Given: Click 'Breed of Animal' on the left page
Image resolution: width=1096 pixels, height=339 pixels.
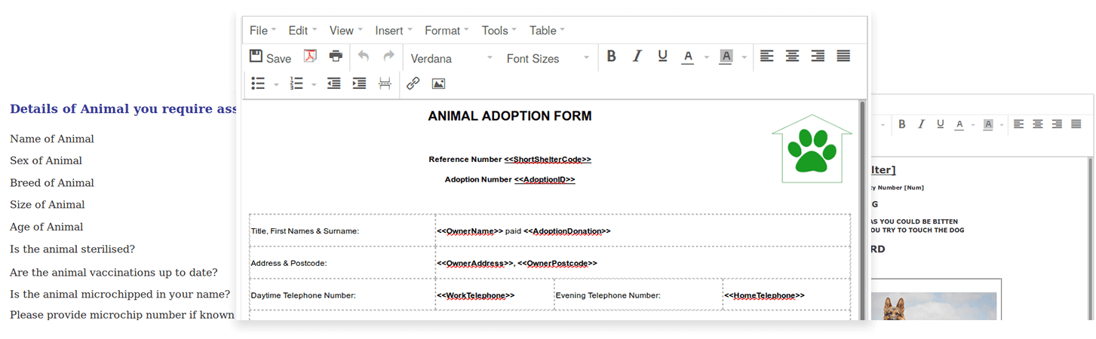Looking at the screenshot, I should (x=52, y=183).
